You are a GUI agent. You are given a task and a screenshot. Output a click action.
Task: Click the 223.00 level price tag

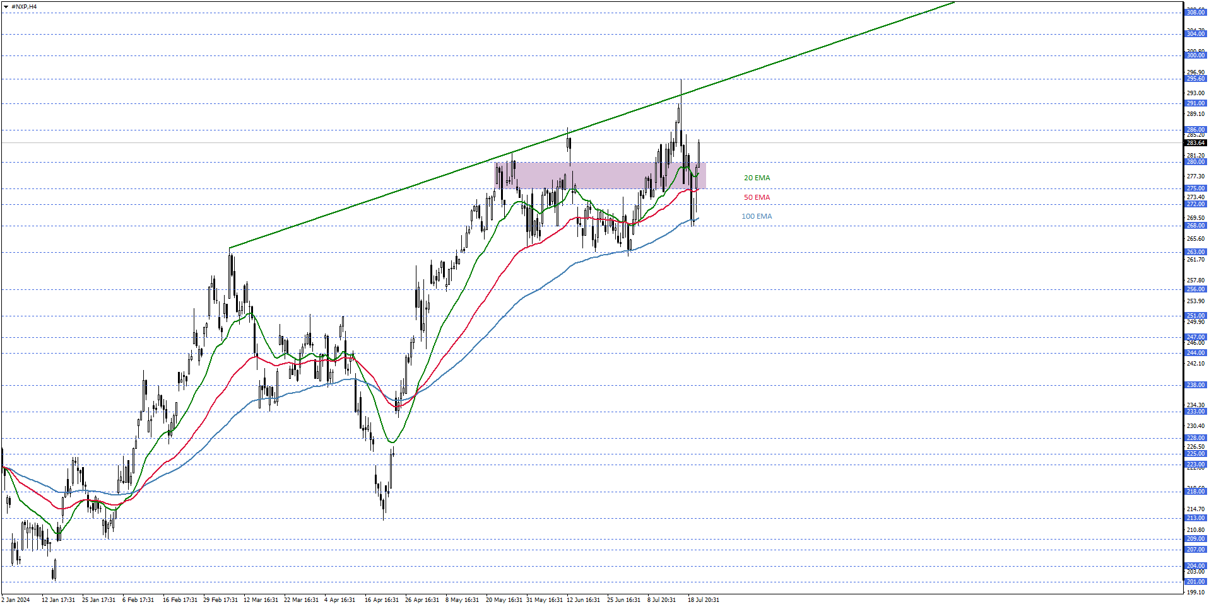(1196, 465)
